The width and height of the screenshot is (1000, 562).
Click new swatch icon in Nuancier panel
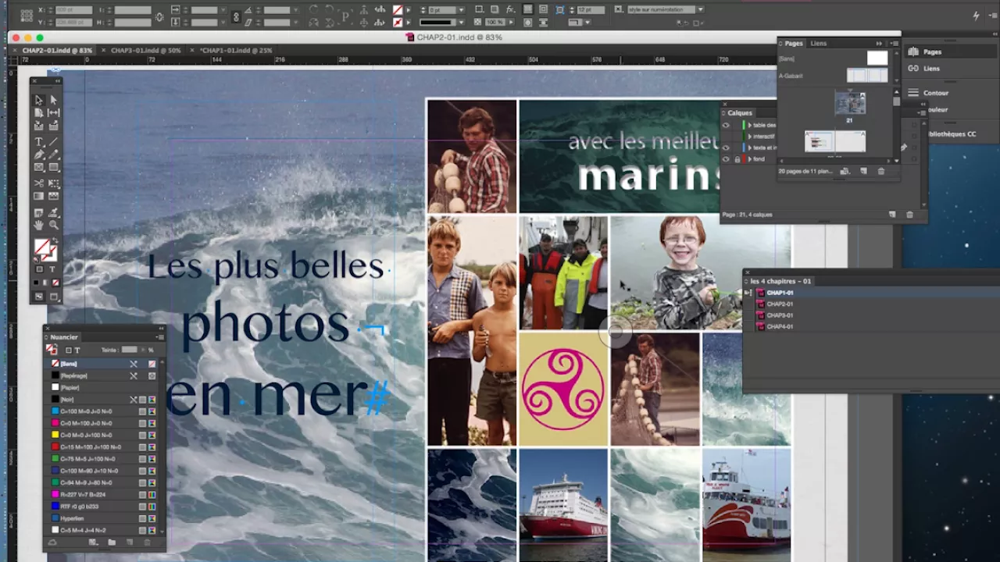(x=130, y=542)
